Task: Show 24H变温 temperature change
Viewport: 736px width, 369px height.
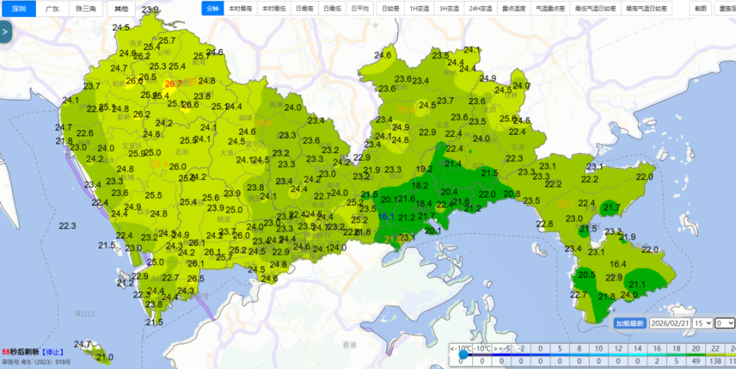Action: (x=481, y=8)
